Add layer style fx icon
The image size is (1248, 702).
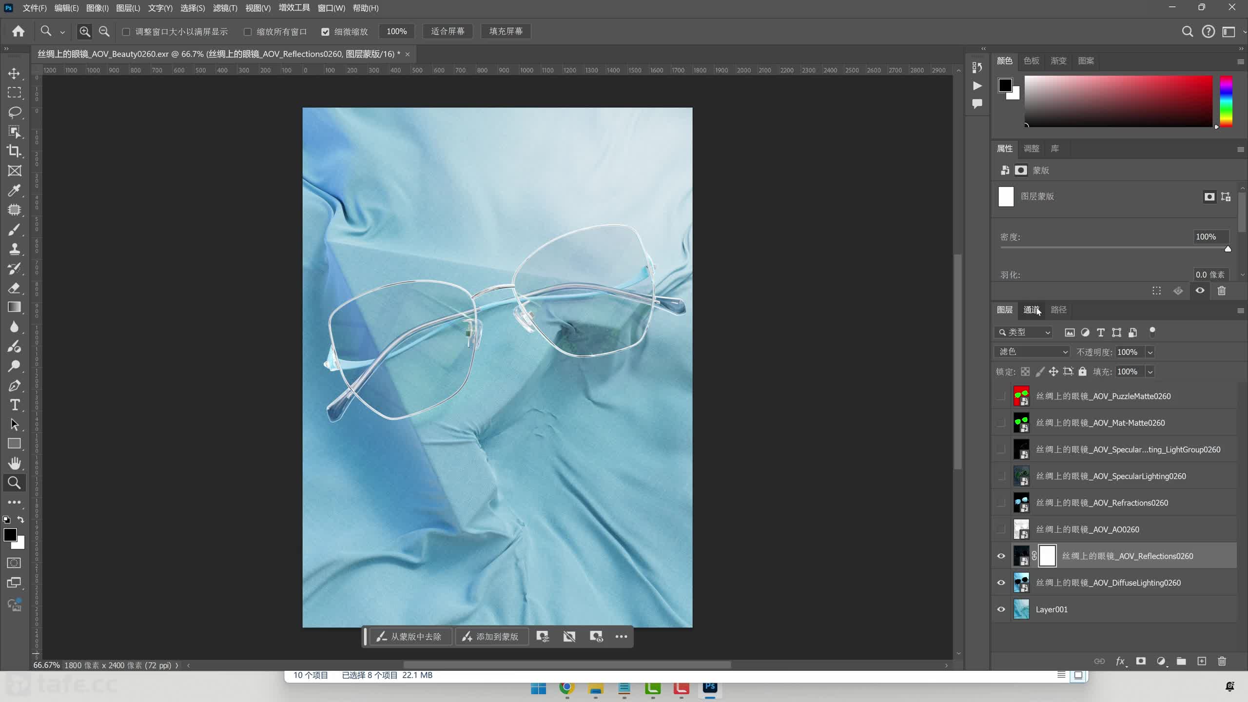point(1121,661)
